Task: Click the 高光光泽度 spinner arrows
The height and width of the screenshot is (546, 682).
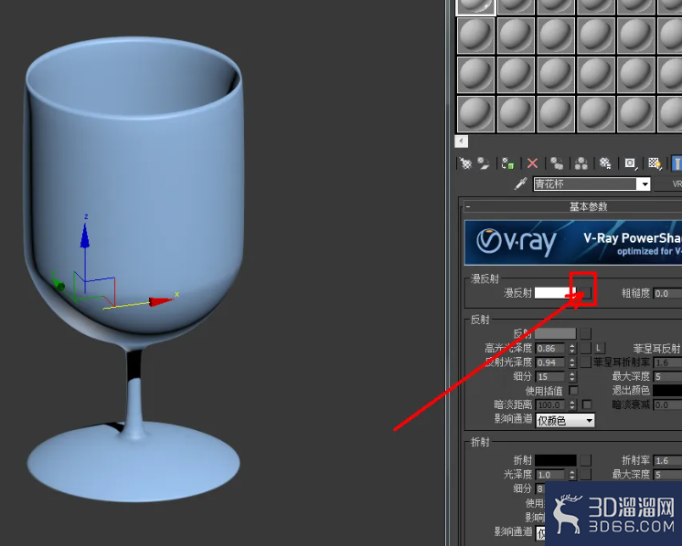Action: tap(572, 349)
